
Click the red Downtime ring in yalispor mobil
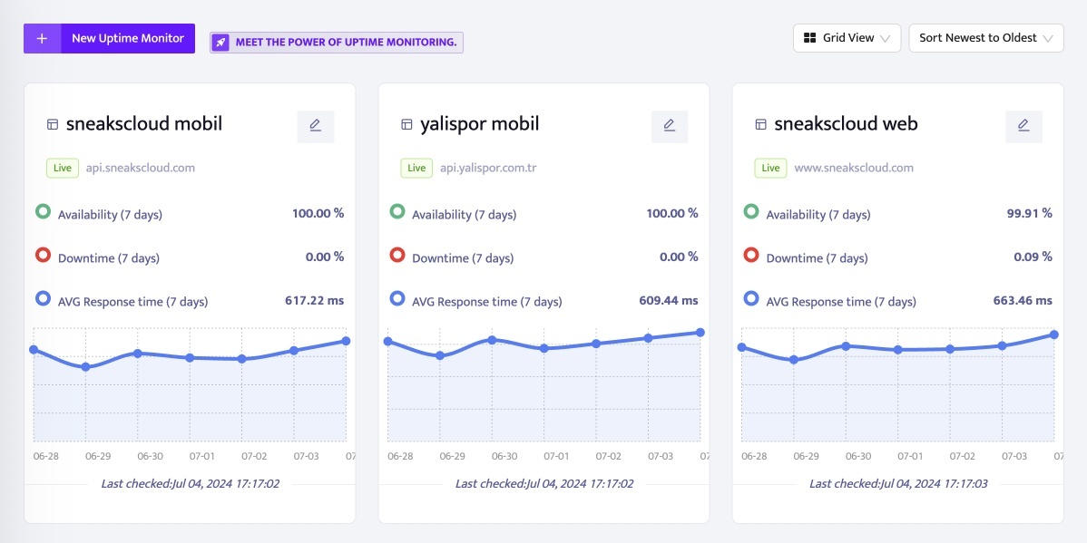tap(397, 255)
